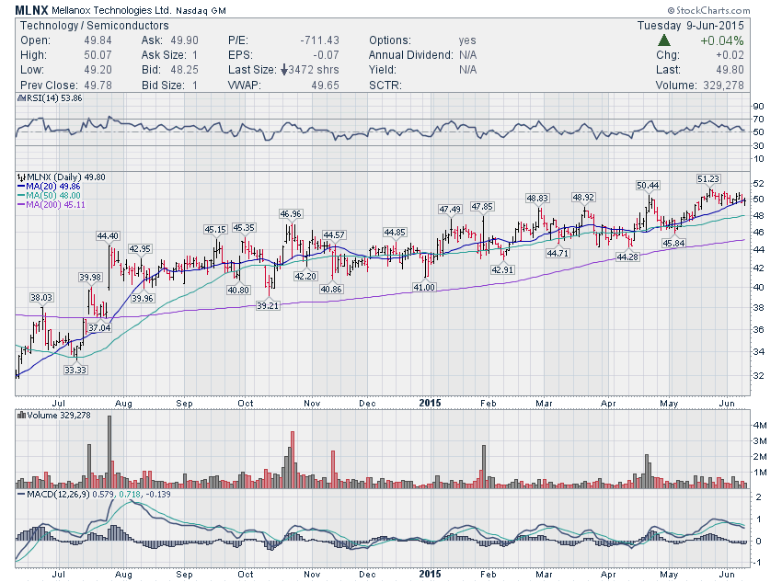Click the red volume spike in late October
Image resolution: width=782 pixels, height=582 pixels.
[293, 460]
